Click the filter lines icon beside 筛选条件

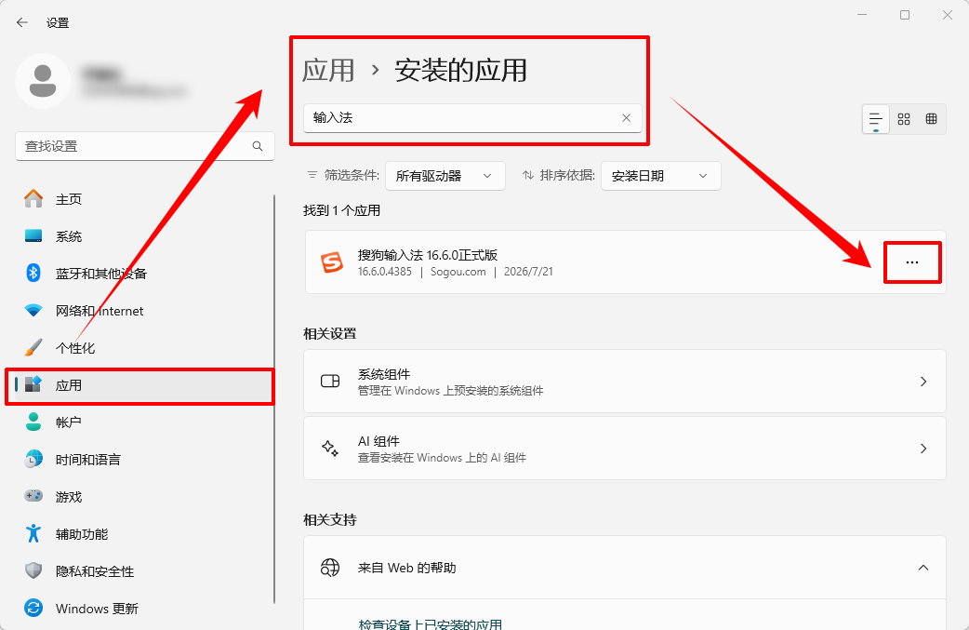(x=312, y=175)
